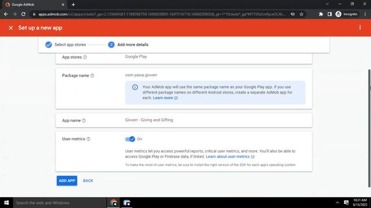The image size is (371, 208).
Task: Click the app name Givverr - Giving and Gifting
Action: coord(149,120)
